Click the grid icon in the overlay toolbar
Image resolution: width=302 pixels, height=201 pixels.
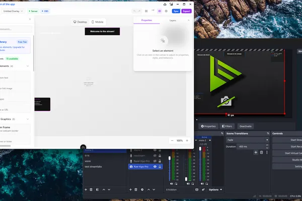click(146, 11)
